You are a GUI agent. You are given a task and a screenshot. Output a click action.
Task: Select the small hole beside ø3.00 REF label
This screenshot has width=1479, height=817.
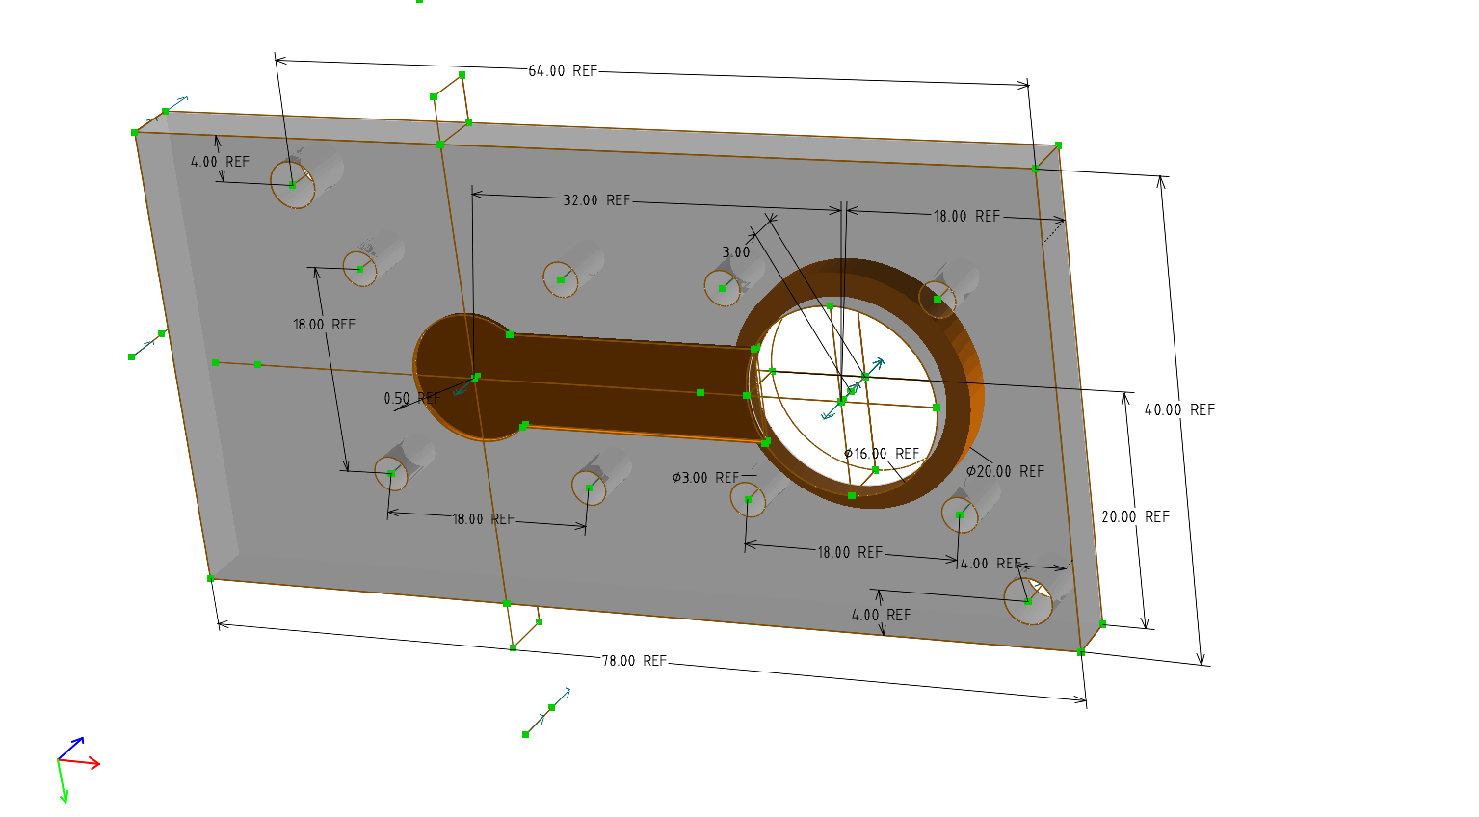click(749, 499)
